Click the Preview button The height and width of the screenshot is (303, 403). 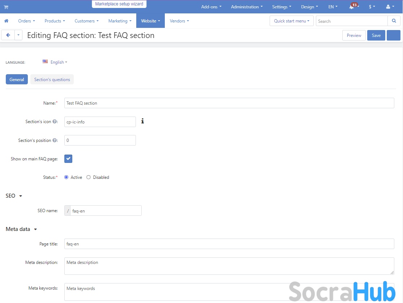354,35
